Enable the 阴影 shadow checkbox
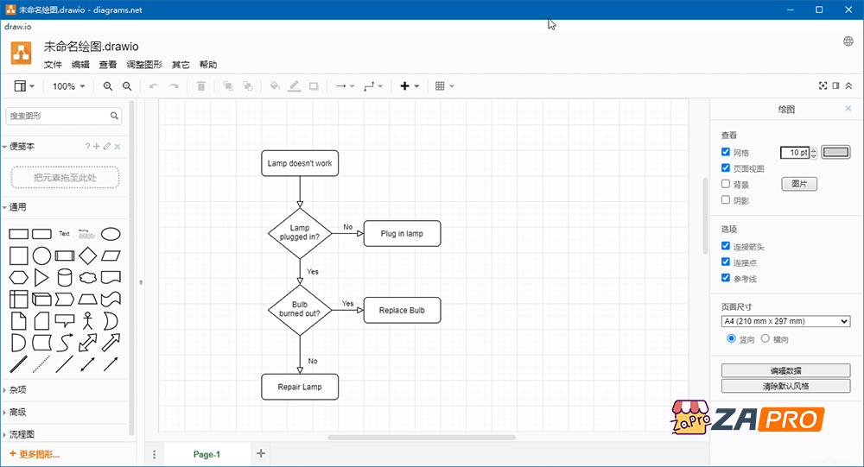Viewport: 864px width, 467px height. click(726, 200)
